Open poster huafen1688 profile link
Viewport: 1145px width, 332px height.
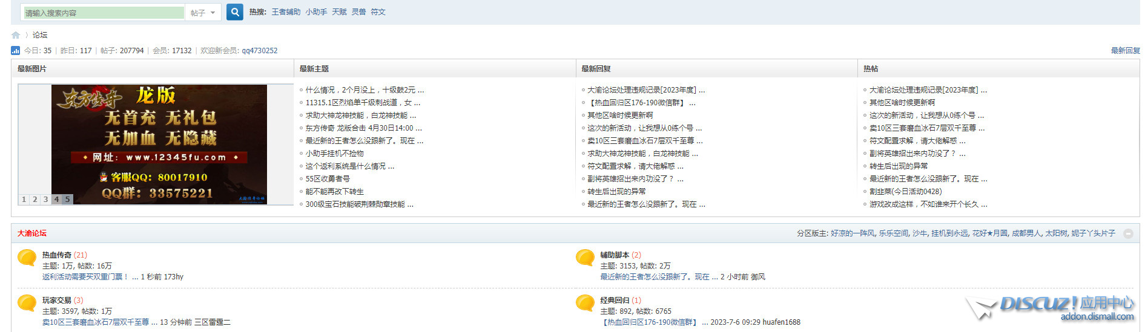point(781,322)
